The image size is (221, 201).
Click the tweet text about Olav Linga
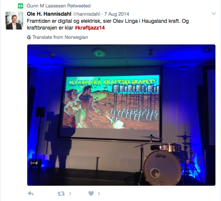pyautogui.click(x=108, y=24)
